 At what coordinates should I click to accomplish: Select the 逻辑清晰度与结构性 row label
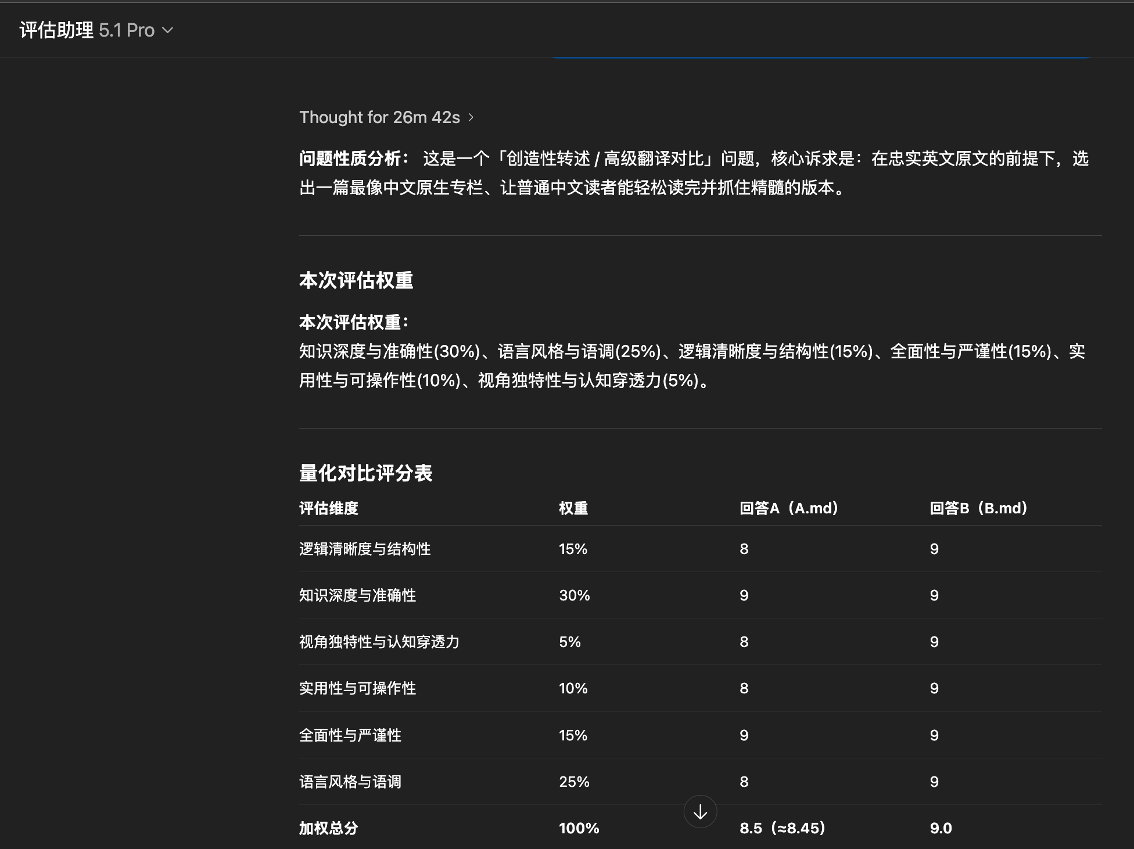pos(365,549)
